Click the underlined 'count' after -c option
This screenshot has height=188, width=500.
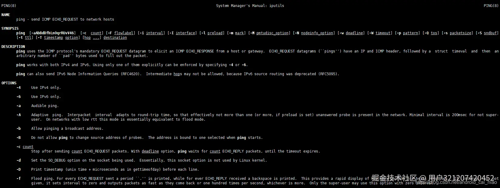coord(28,147)
